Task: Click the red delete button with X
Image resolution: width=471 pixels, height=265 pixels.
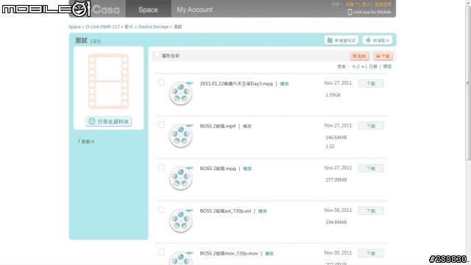Action: pos(359,56)
